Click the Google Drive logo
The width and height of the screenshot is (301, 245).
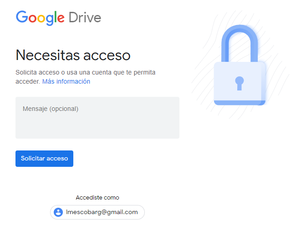(x=58, y=18)
